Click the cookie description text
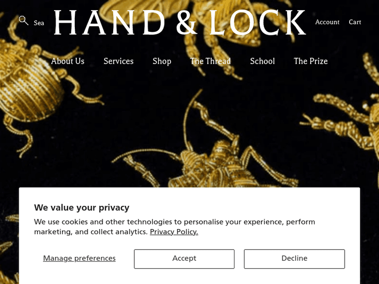The height and width of the screenshot is (284, 379). pyautogui.click(x=174, y=226)
